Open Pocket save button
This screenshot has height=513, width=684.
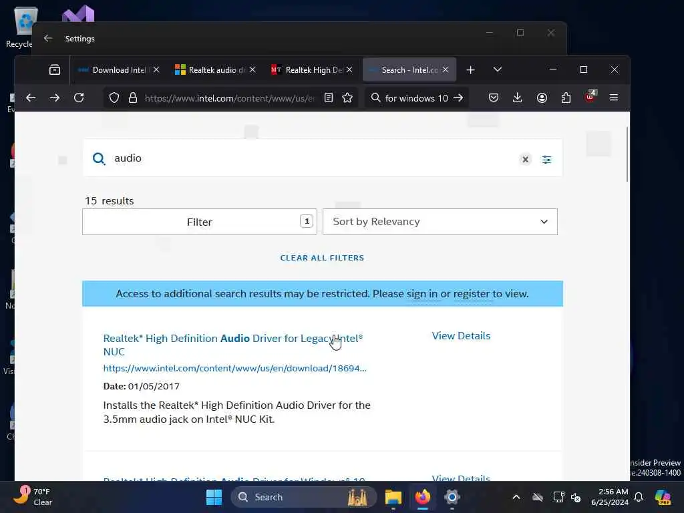494,98
